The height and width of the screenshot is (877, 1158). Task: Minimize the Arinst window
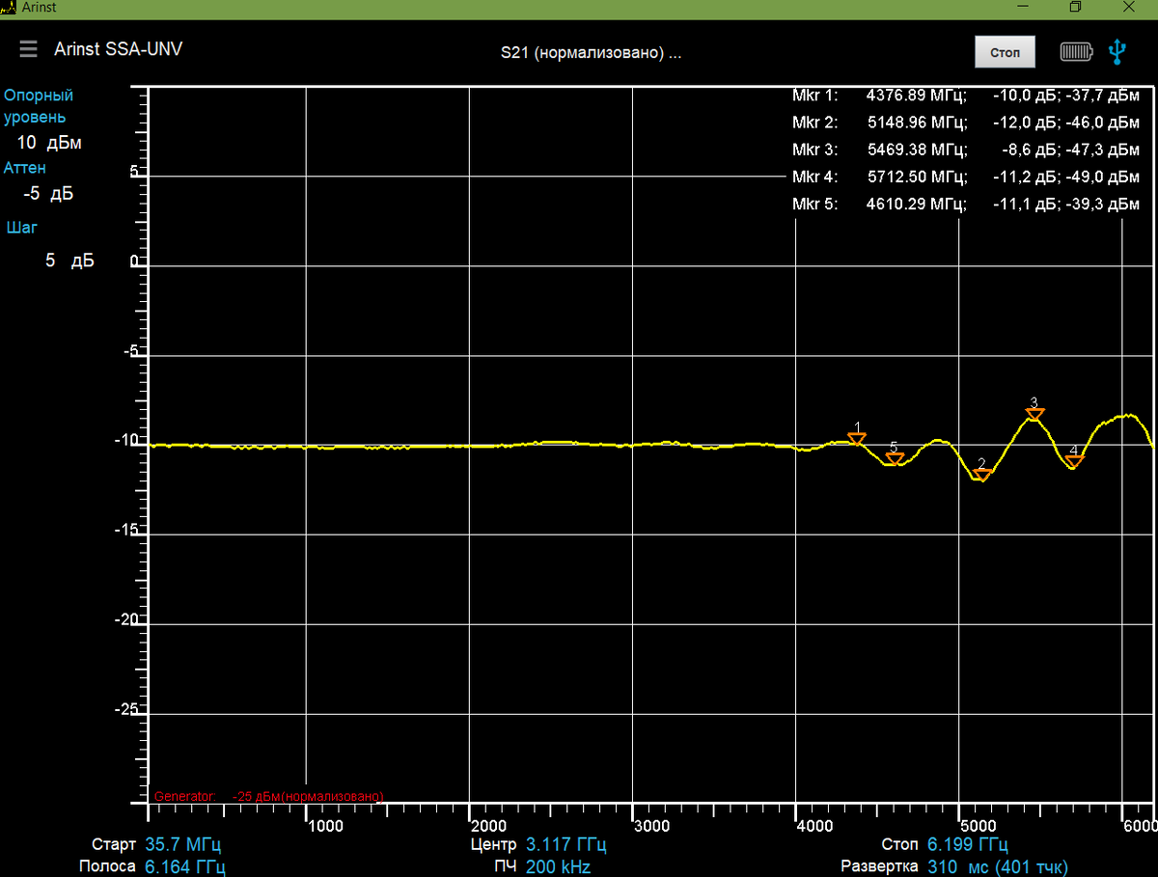coord(1025,8)
